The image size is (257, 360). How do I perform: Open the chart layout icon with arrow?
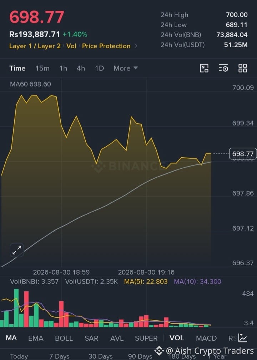coord(204,68)
